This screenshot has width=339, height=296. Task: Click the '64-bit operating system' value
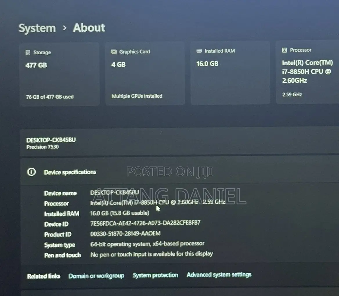click(147, 244)
